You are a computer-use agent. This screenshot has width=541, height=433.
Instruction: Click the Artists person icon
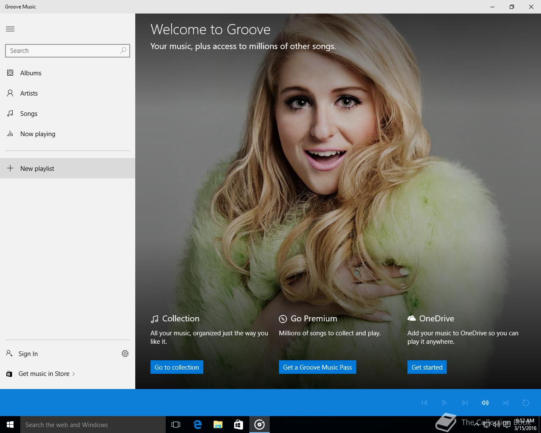(10, 93)
